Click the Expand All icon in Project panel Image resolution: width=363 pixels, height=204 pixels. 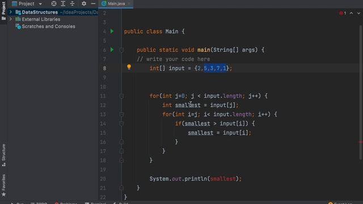pos(63,4)
